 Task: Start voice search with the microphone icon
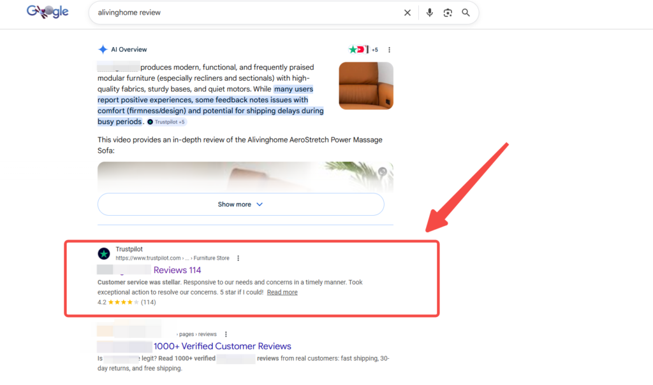coord(430,13)
